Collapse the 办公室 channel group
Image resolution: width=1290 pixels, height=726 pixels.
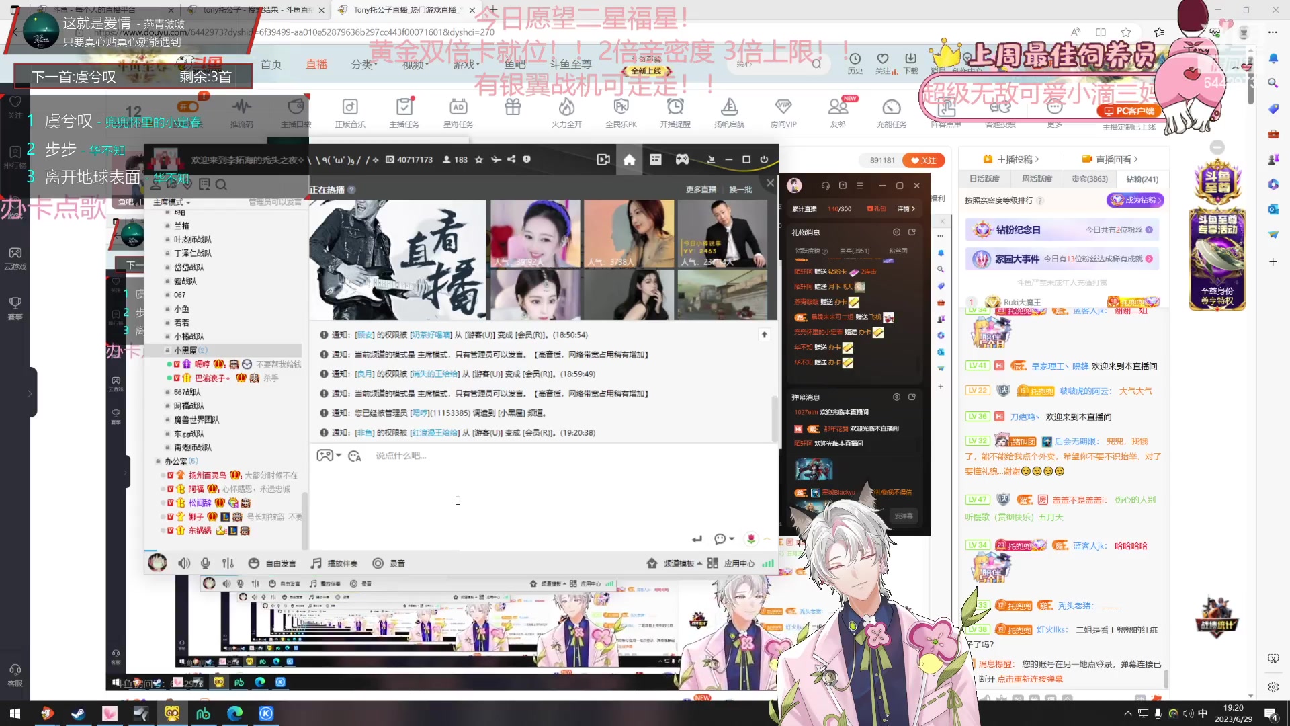click(159, 461)
